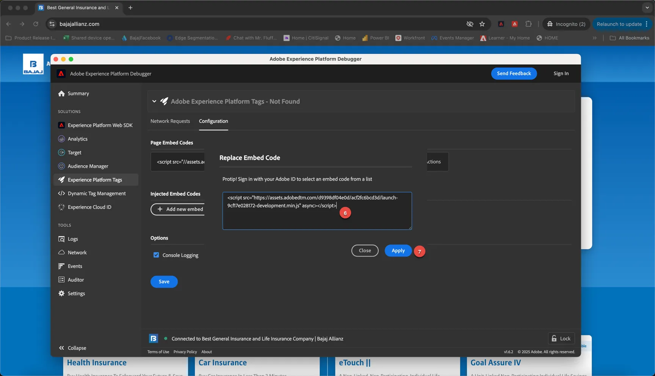Image resolution: width=655 pixels, height=376 pixels.
Task: Click the Save button
Action: (164, 282)
